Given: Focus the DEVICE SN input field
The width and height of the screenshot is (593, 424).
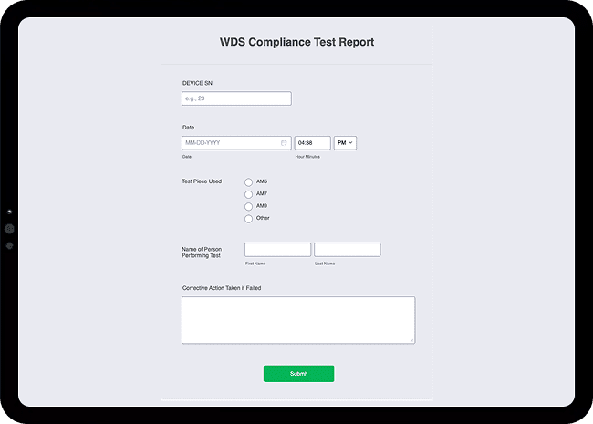Looking at the screenshot, I should tap(236, 98).
